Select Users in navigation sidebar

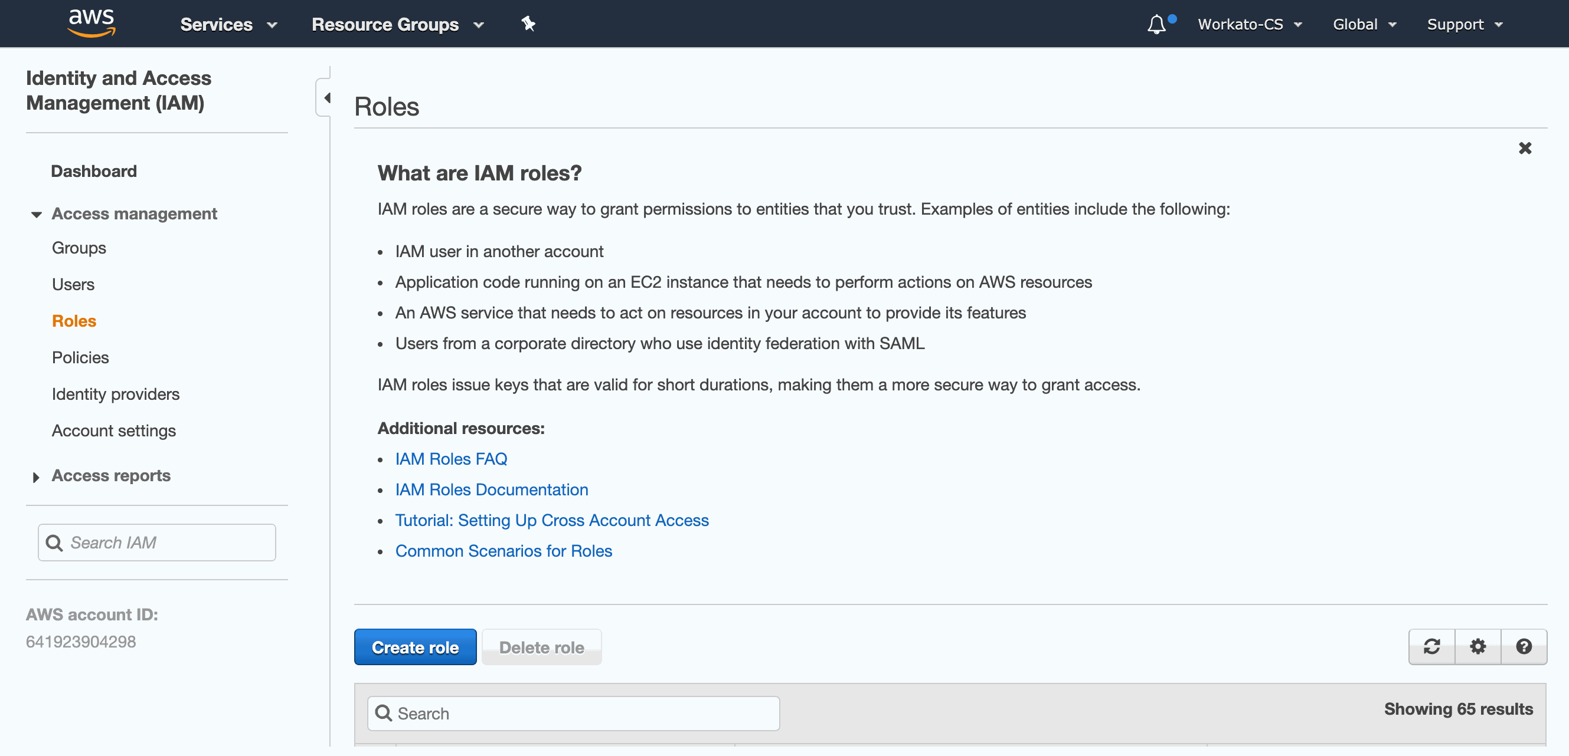73,284
